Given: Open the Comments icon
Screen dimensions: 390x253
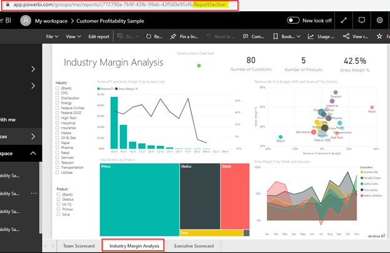Looking at the screenshot, I should (246, 36).
